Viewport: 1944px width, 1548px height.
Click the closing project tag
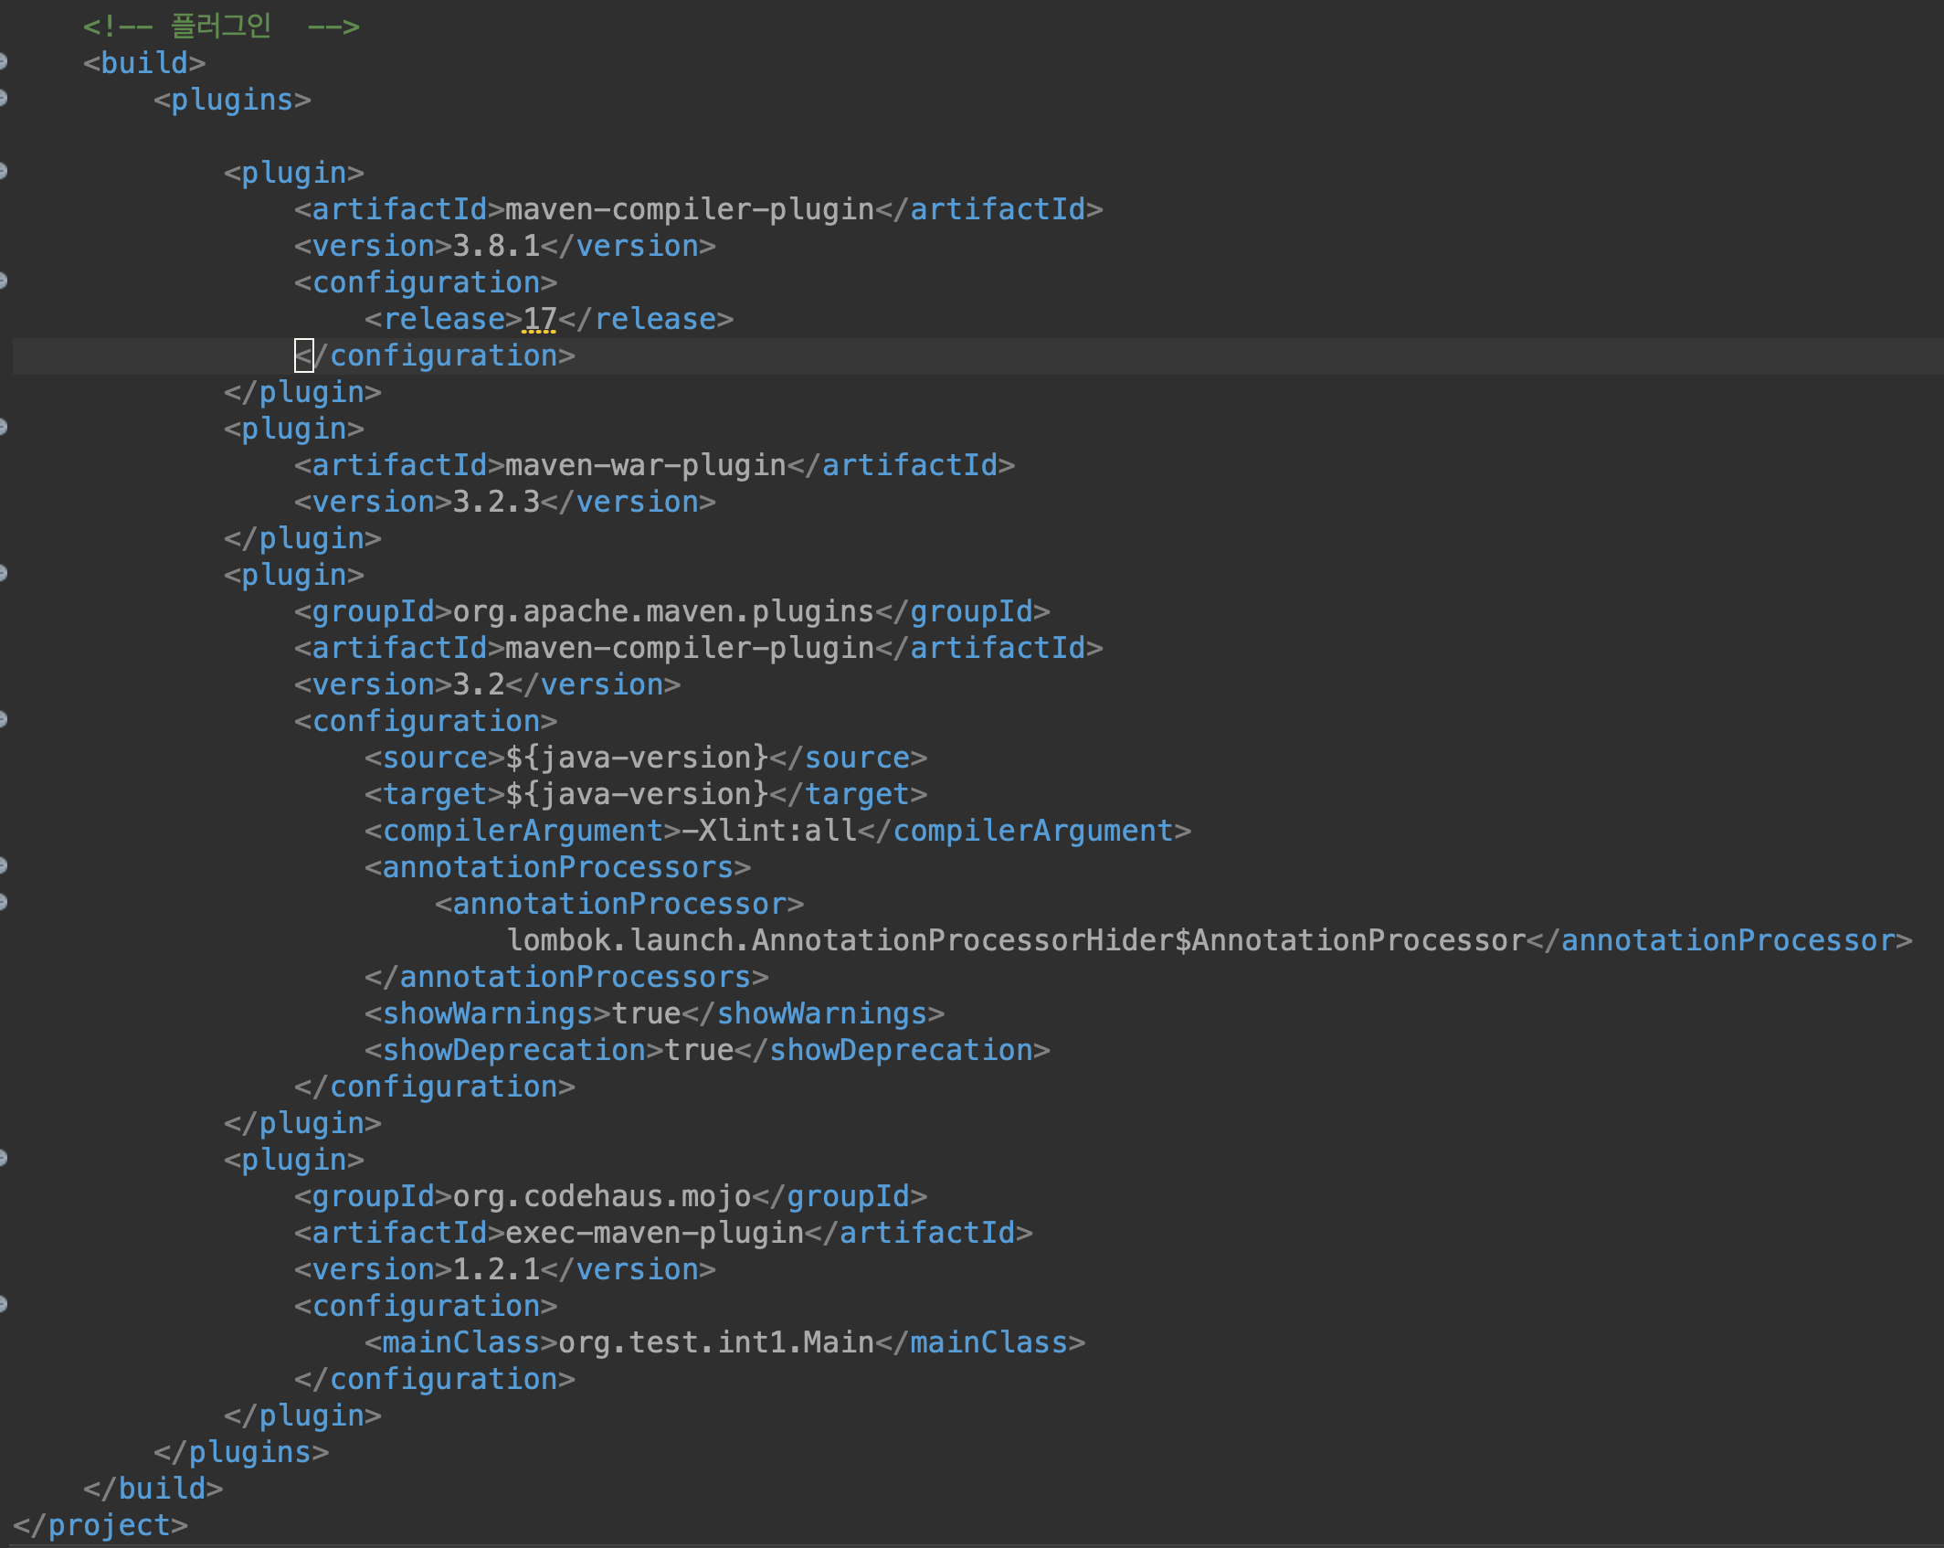[100, 1525]
